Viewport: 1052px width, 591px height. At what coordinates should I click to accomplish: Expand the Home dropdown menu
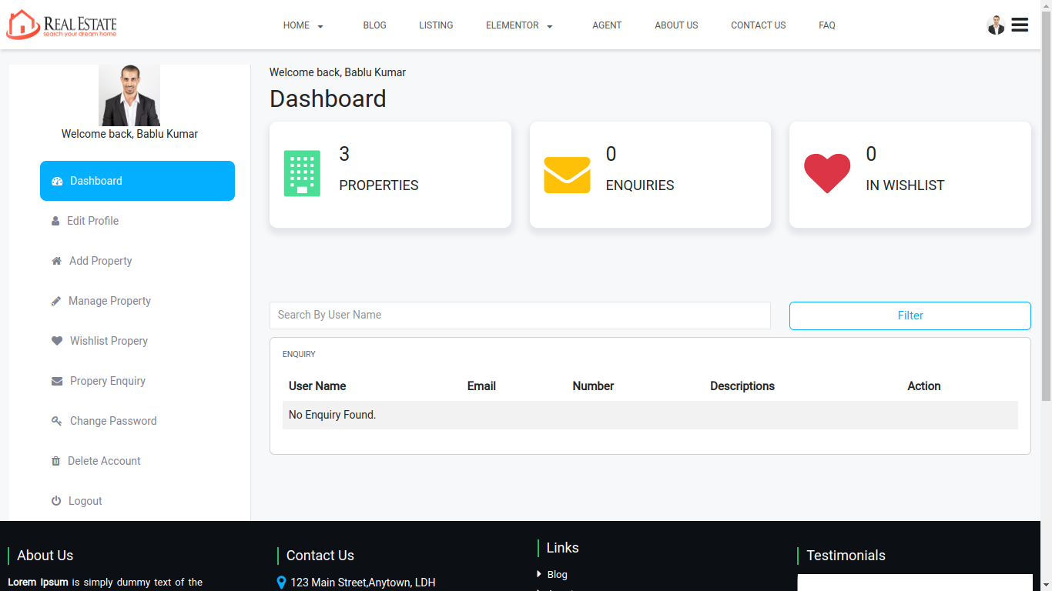click(x=303, y=25)
